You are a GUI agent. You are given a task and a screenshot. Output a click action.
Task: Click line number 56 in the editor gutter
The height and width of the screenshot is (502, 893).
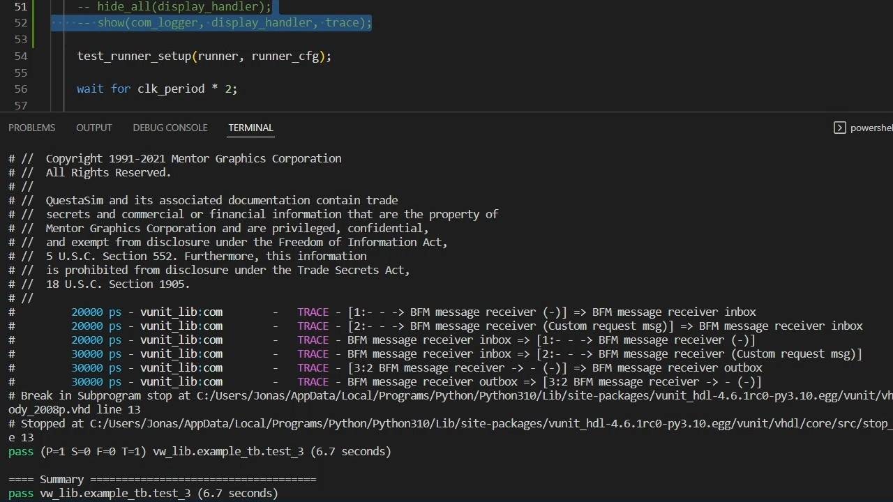(x=21, y=89)
